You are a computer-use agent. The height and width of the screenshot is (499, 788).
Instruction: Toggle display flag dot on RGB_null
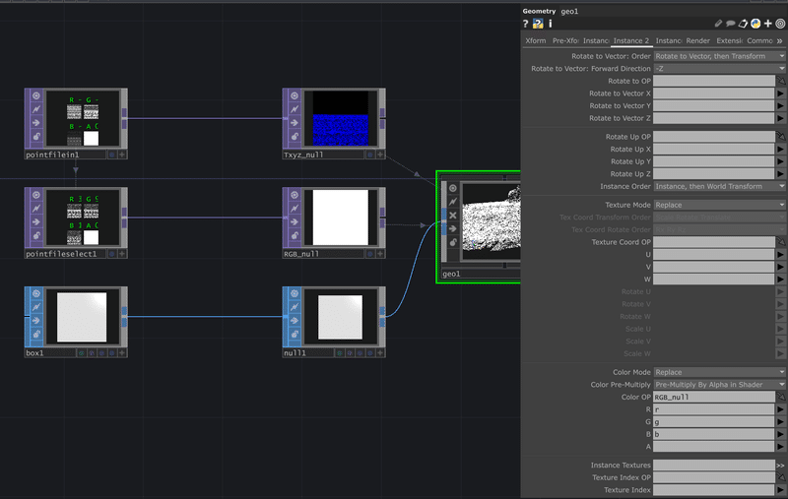370,254
